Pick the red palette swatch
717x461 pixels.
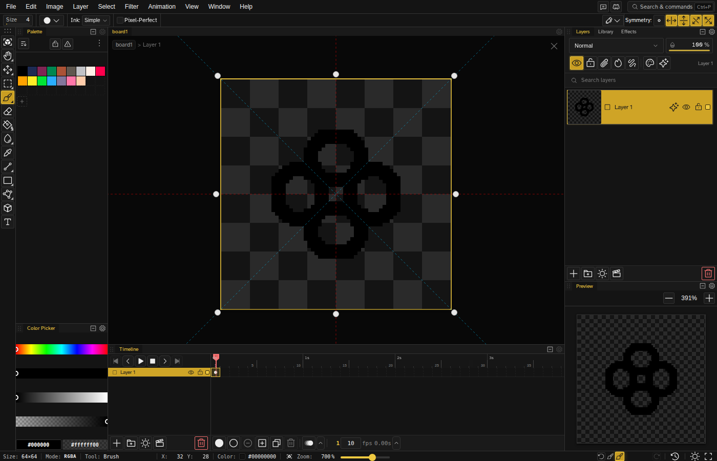pyautogui.click(x=100, y=71)
